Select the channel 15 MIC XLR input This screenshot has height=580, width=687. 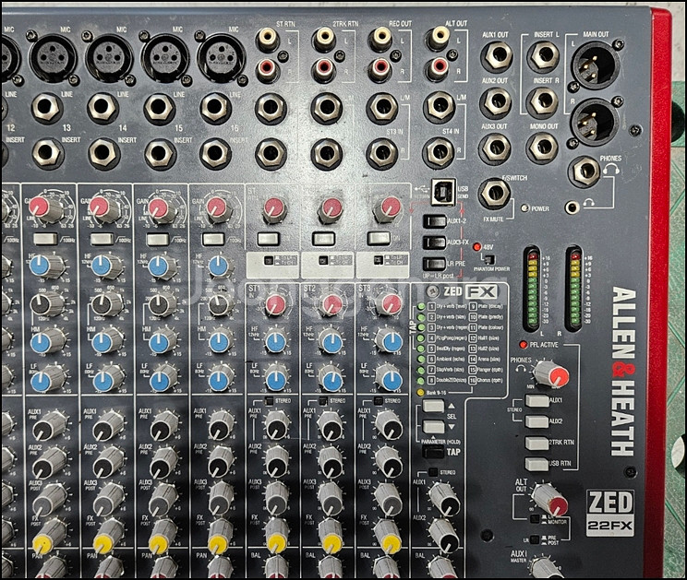pyautogui.click(x=164, y=58)
